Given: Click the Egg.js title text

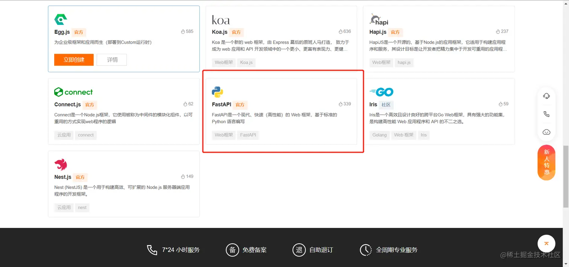Looking at the screenshot, I should [x=62, y=32].
